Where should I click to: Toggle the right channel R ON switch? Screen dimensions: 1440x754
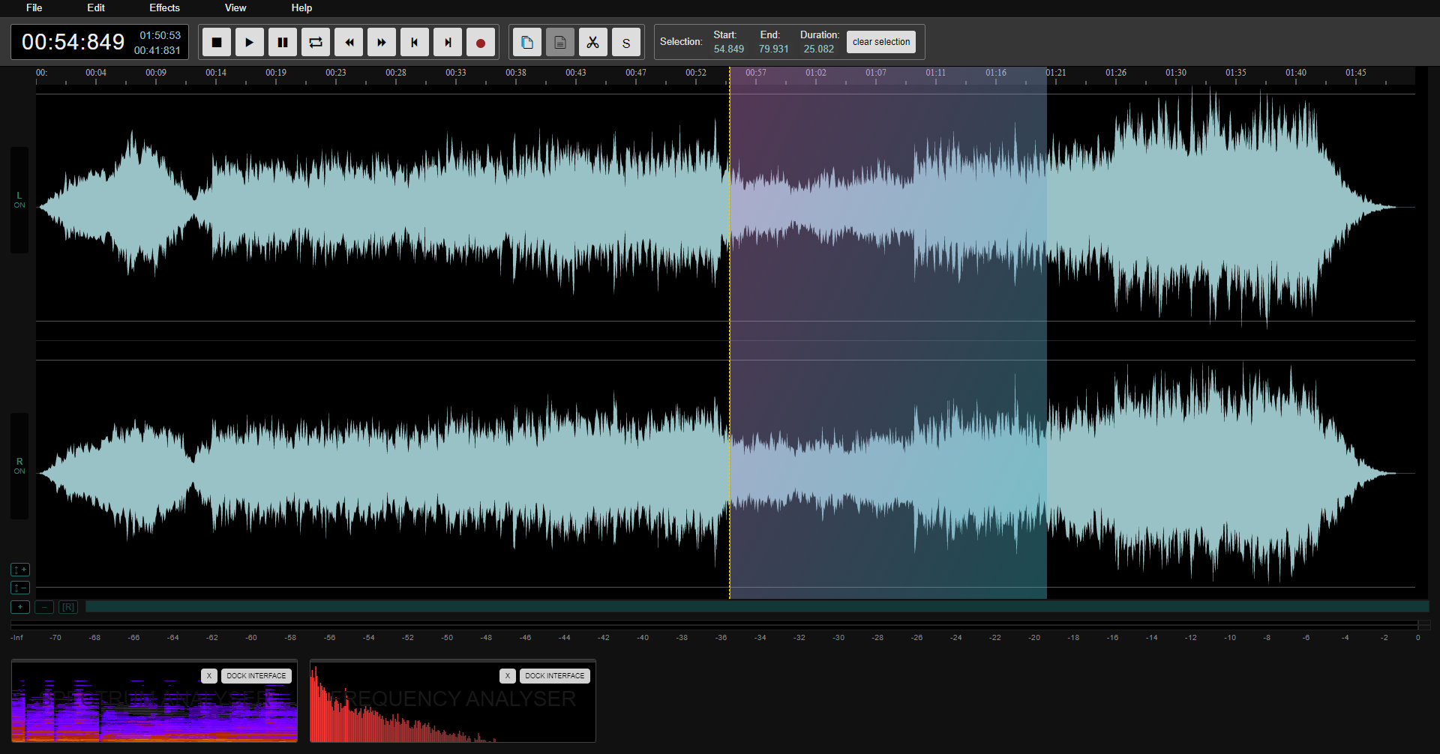click(x=19, y=465)
